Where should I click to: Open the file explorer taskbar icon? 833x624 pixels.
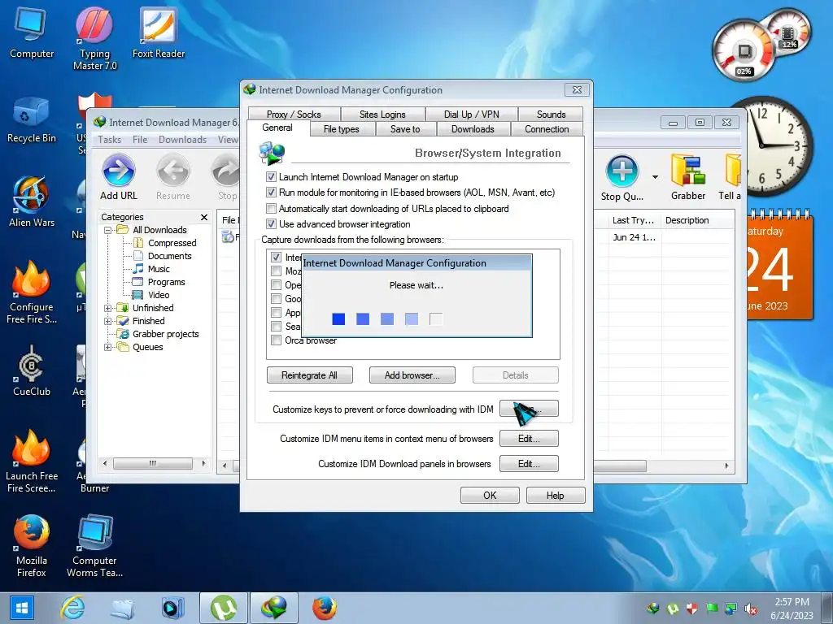[x=122, y=608]
